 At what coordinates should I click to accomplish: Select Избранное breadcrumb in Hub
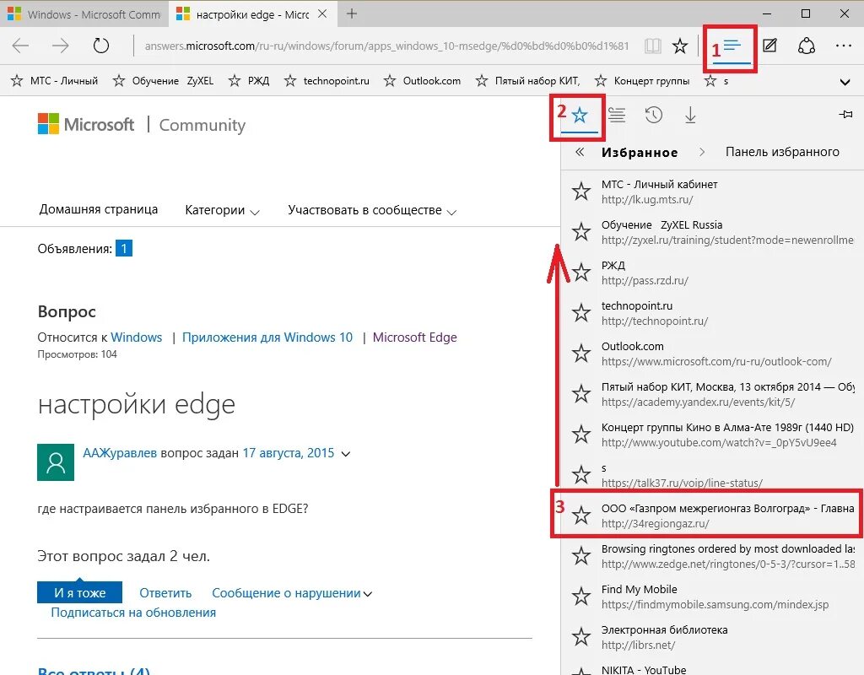(640, 153)
